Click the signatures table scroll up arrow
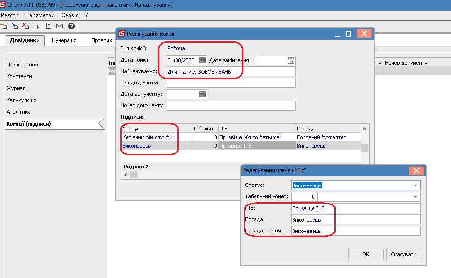The height and width of the screenshot is (278, 451). [365, 129]
